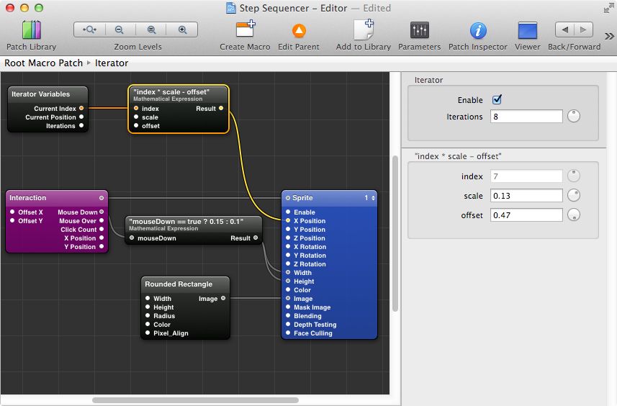
Task: Click the Offset X input port
Action: coord(12,212)
